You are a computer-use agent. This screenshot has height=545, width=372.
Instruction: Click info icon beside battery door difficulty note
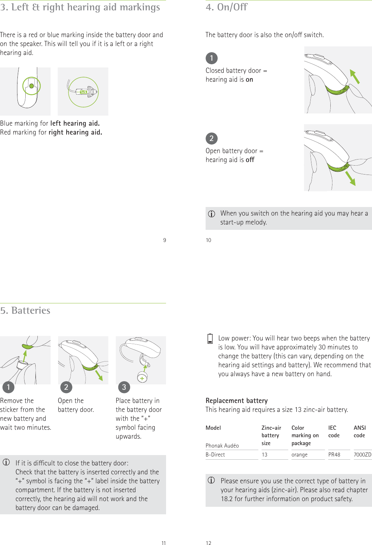point(6,463)
